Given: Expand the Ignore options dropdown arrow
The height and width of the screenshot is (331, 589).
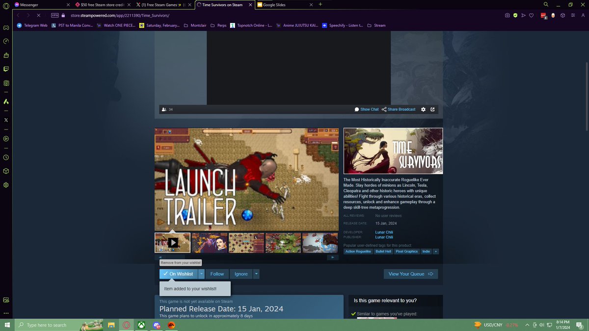Looking at the screenshot, I should (x=256, y=274).
